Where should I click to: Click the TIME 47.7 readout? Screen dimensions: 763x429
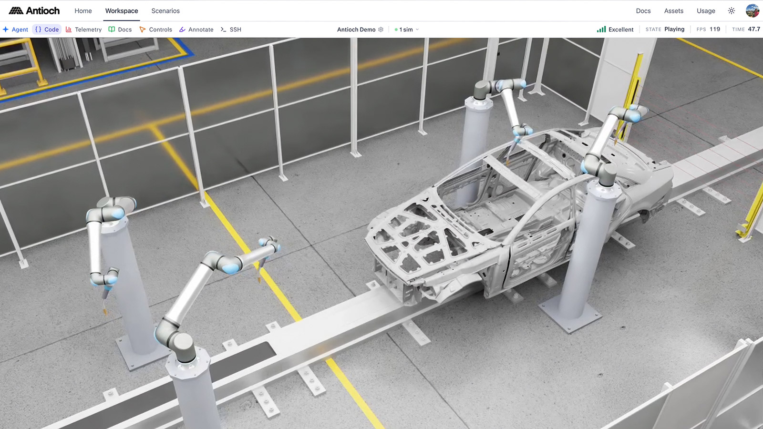point(746,29)
